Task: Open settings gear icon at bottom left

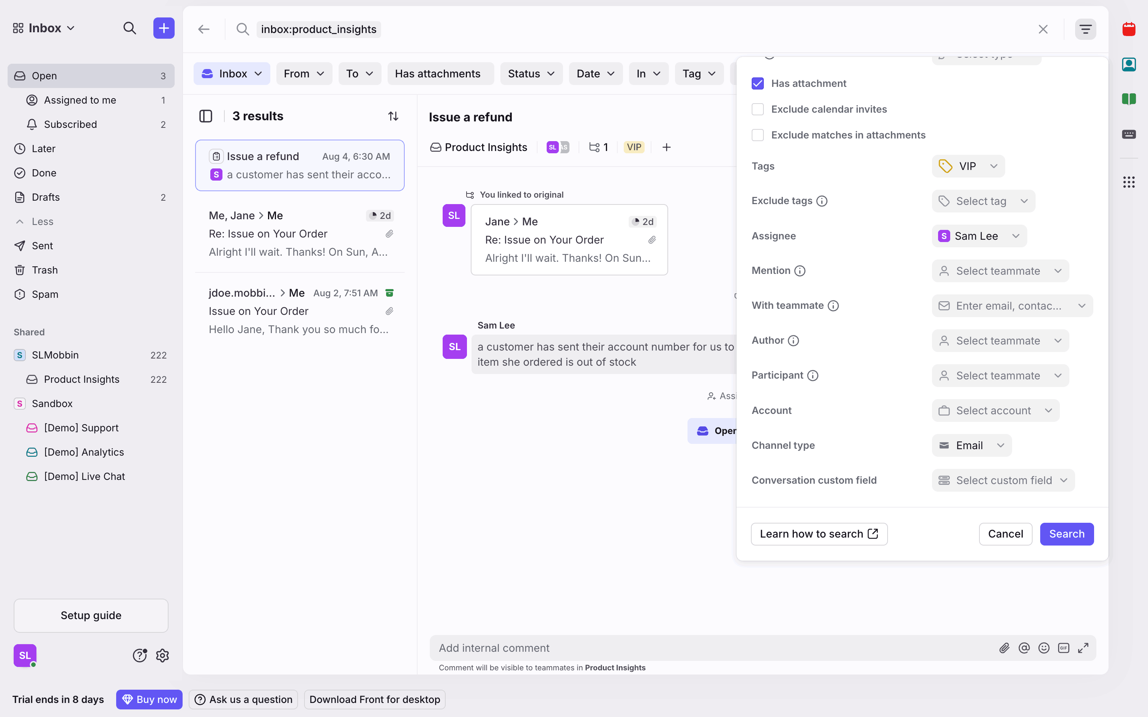Action: 162,656
